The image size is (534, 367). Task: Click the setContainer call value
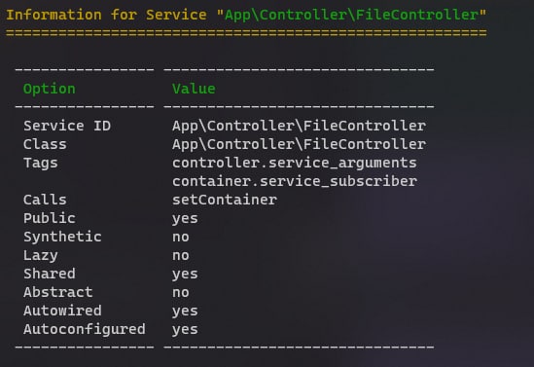pos(225,200)
